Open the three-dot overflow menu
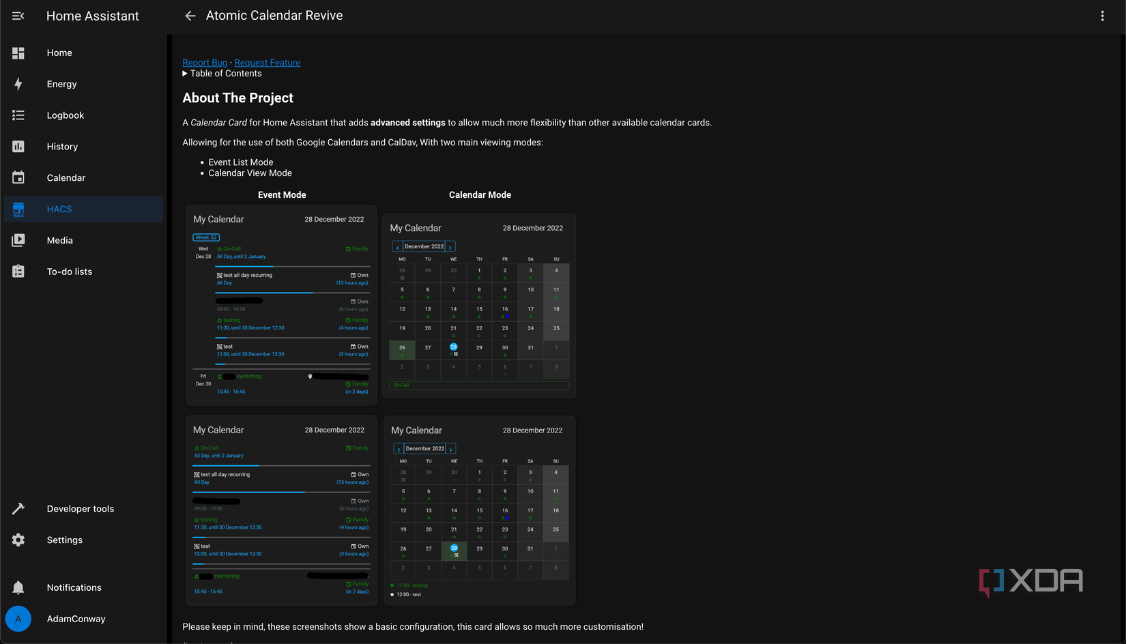 click(x=1102, y=16)
